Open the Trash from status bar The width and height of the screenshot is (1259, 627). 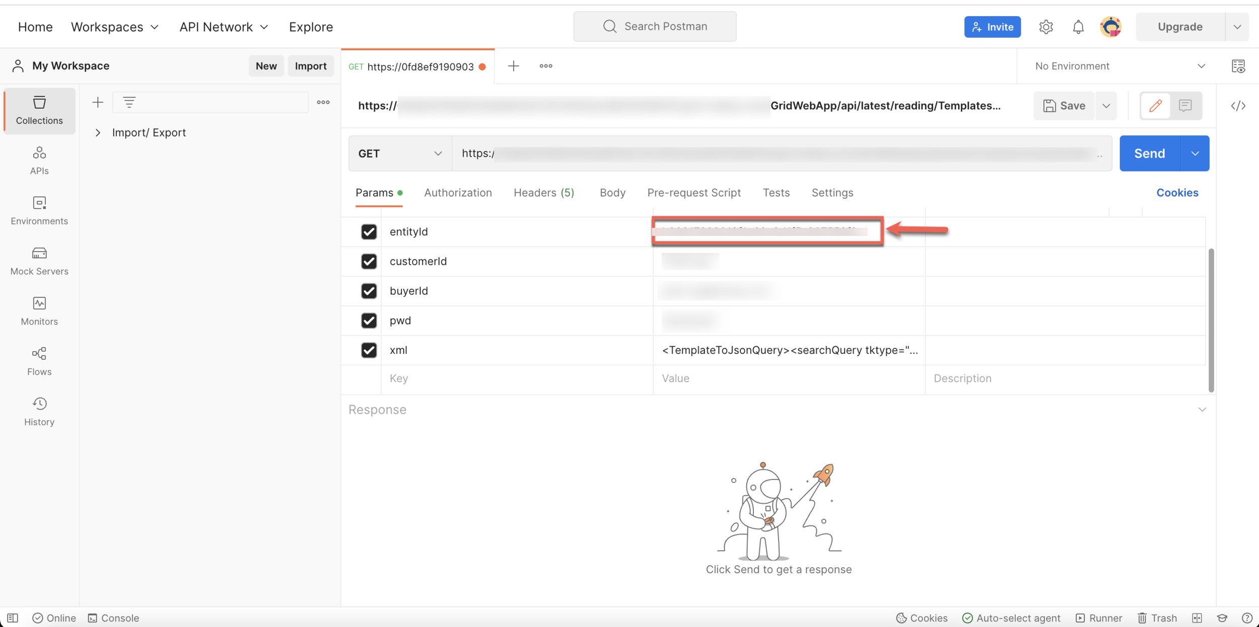[1157, 618]
